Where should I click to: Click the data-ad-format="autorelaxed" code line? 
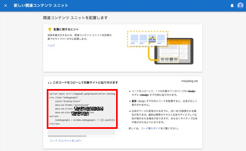click(x=72, y=105)
